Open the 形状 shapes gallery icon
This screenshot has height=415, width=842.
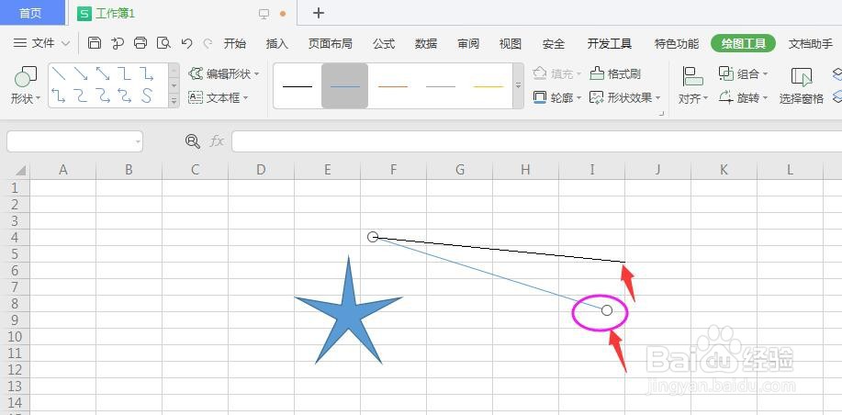25,77
